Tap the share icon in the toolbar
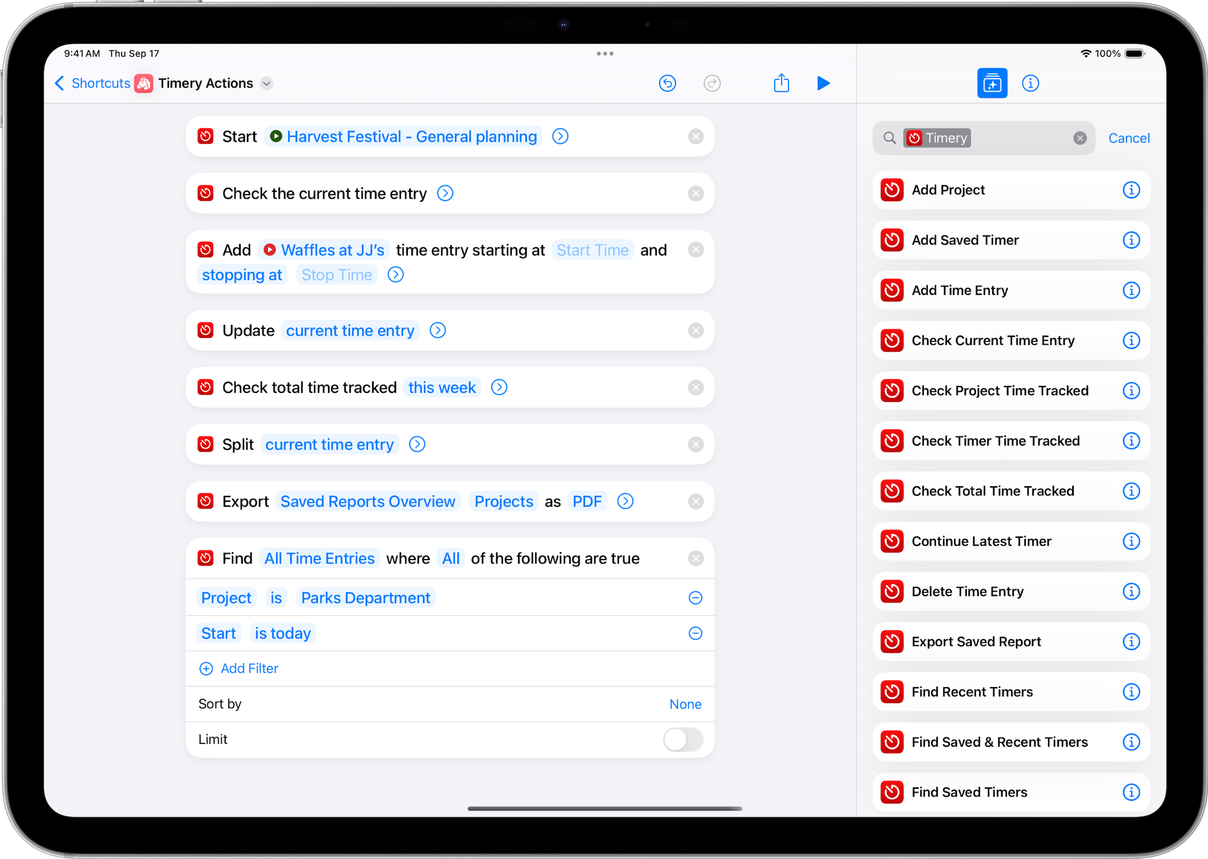Image resolution: width=1208 pixels, height=859 pixels. (781, 84)
